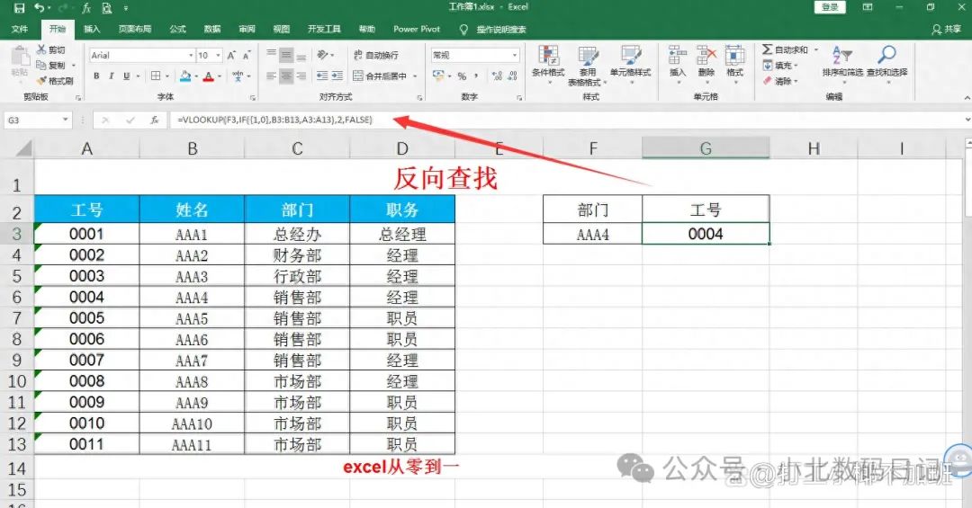Click the Insert cells (插入) icon
This screenshot has width=972, height=508.
pyautogui.click(x=677, y=56)
